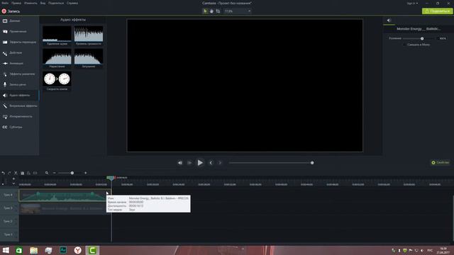Click the playback scrubber handle
This screenshot has height=255, width=454.
(312, 163)
